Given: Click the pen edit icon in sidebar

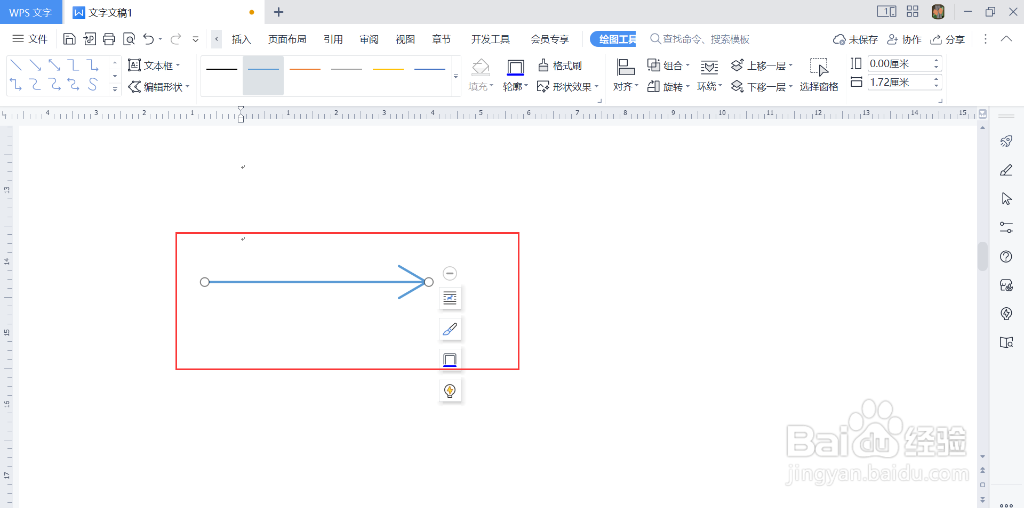Looking at the screenshot, I should pos(1006,170).
